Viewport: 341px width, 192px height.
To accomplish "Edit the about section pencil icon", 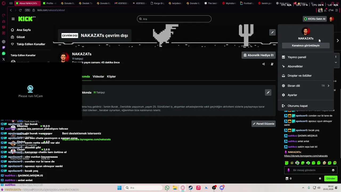I will (268, 93).
